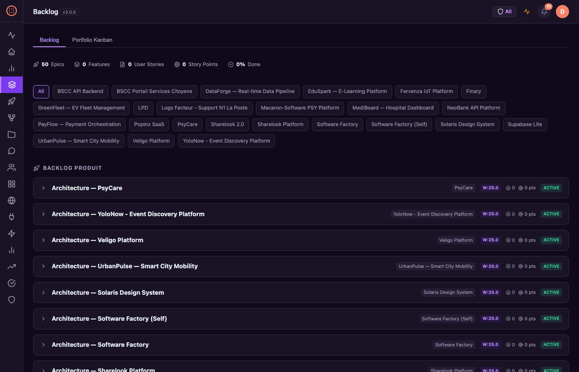Open the lightning bolt sidebar icon

tap(12, 234)
